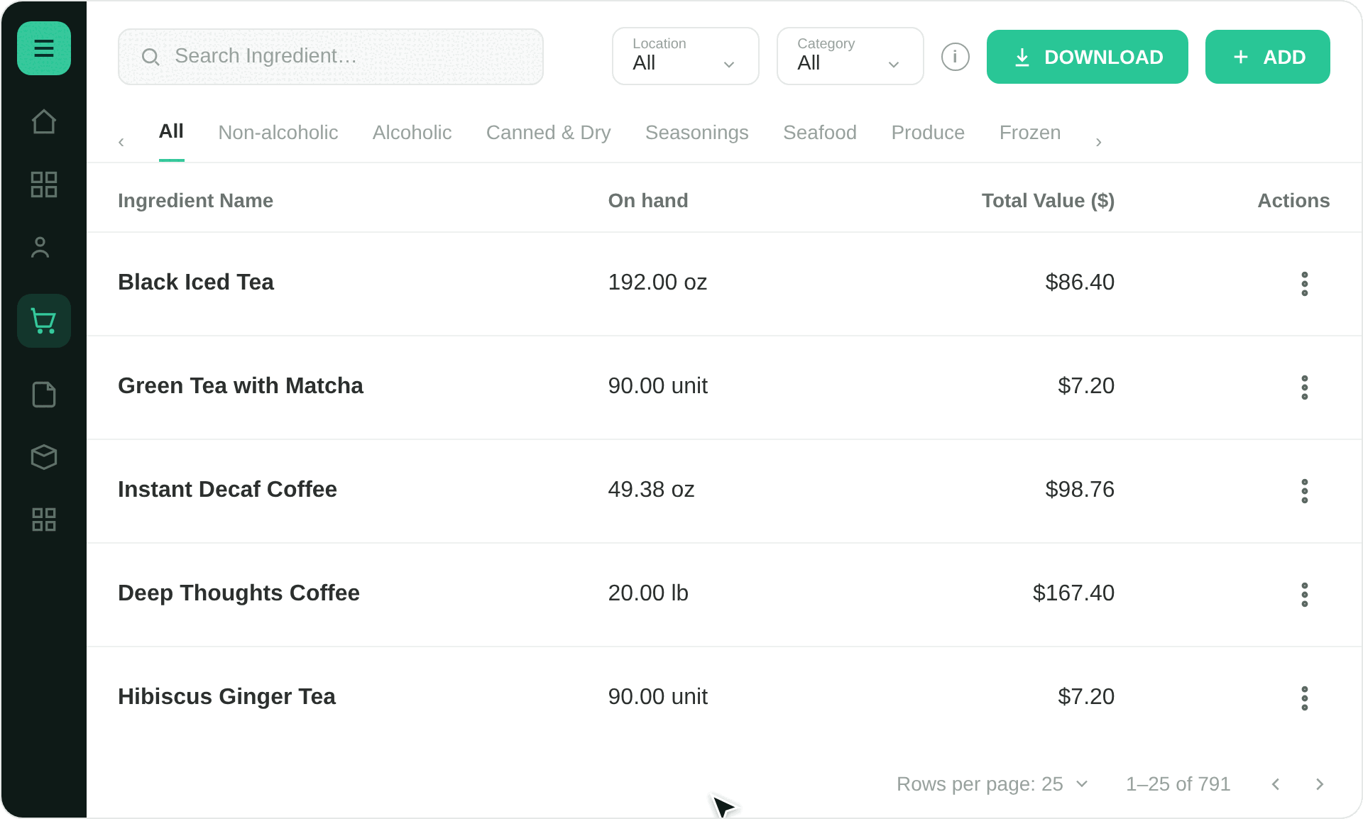1363x819 pixels.
Task: Switch to the Non-alcoholic tab
Action: coord(278,133)
